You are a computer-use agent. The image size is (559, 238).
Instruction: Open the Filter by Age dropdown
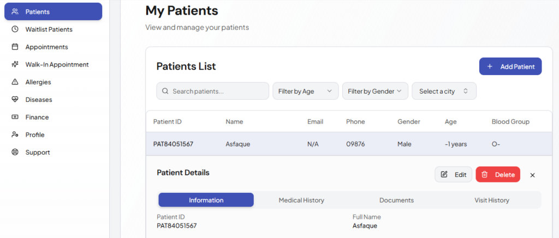coord(305,91)
